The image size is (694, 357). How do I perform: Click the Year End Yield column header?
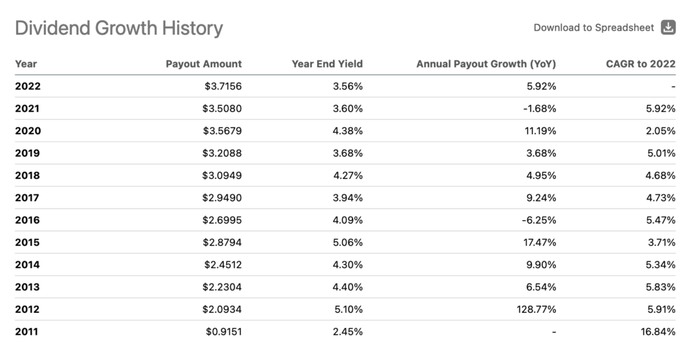(327, 64)
